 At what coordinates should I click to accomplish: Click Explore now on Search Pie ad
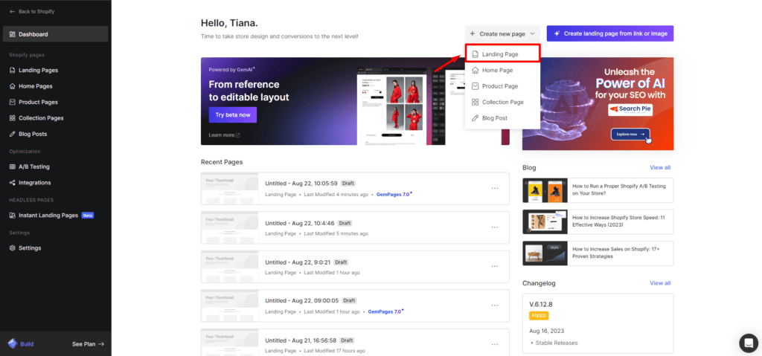[630, 134]
